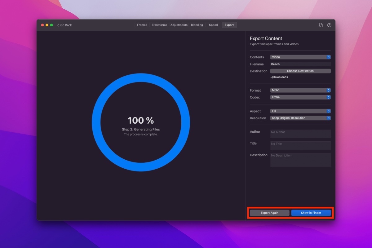Expand the Resolution dropdown menu
372x248 pixels.
pyautogui.click(x=300, y=118)
